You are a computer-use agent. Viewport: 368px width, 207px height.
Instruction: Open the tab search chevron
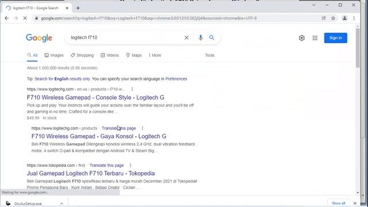(314, 5)
